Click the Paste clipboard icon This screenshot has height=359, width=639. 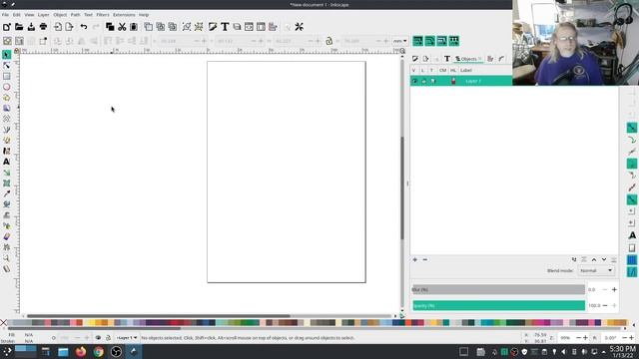pyautogui.click(x=134, y=27)
